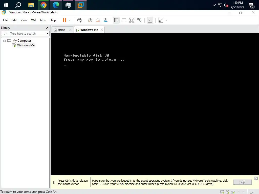The height and width of the screenshot is (194, 259).
Task: Open Windows taskbar search
Action: click(18, 5)
